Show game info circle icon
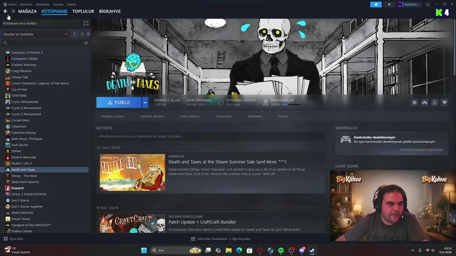This screenshot has height=256, width=456. tap(435, 102)
